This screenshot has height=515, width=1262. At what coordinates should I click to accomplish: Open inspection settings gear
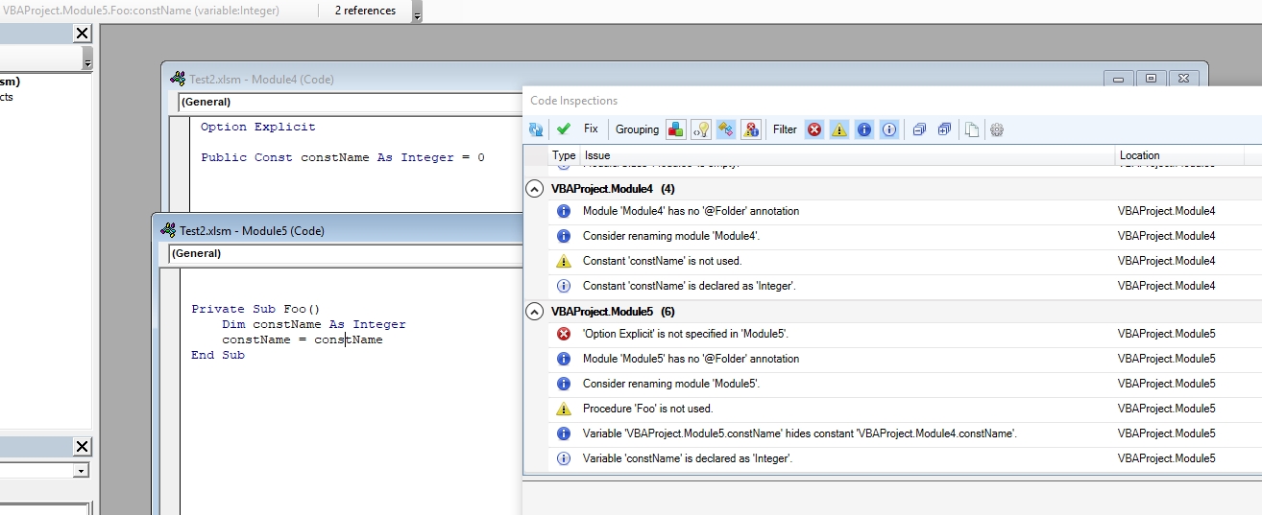pyautogui.click(x=997, y=129)
